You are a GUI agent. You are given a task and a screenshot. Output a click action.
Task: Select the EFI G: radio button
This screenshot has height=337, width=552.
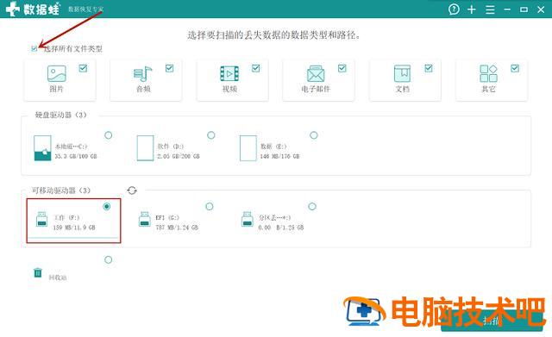coord(210,207)
